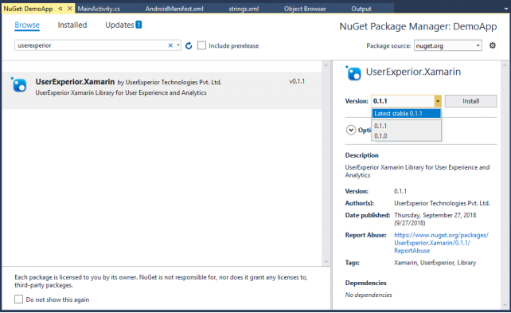This screenshot has height=313, width=511.
Task: Open the search history dropdown arrow
Action: [x=178, y=45]
